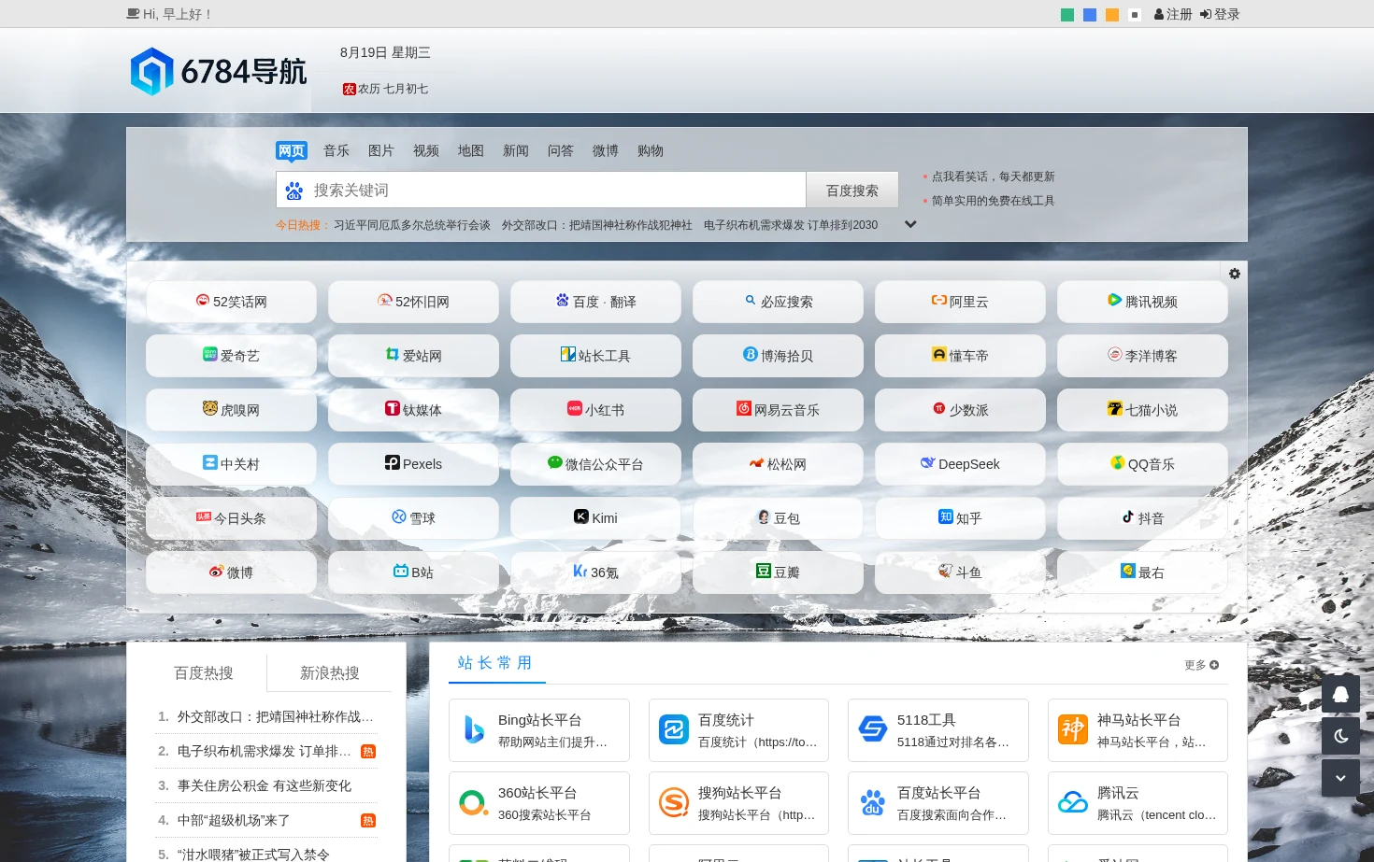Select the blue theme color swatch
This screenshot has height=862, width=1374.
[x=1090, y=15]
